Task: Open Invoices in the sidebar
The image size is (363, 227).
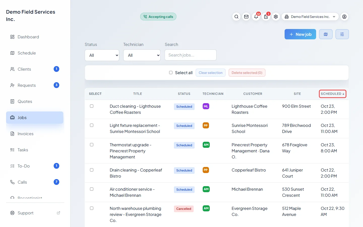Action: (x=35, y=134)
